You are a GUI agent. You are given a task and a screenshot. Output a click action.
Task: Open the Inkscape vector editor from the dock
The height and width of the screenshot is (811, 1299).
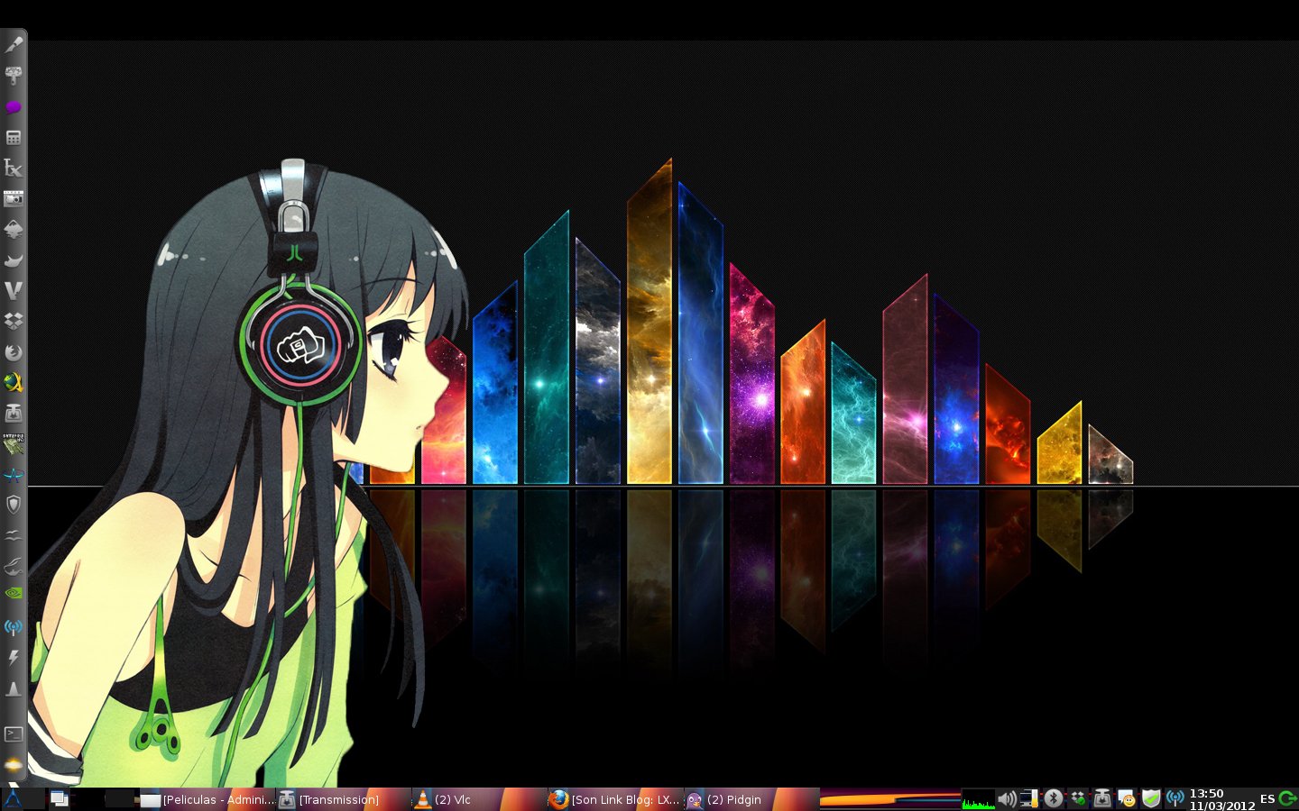(14, 230)
